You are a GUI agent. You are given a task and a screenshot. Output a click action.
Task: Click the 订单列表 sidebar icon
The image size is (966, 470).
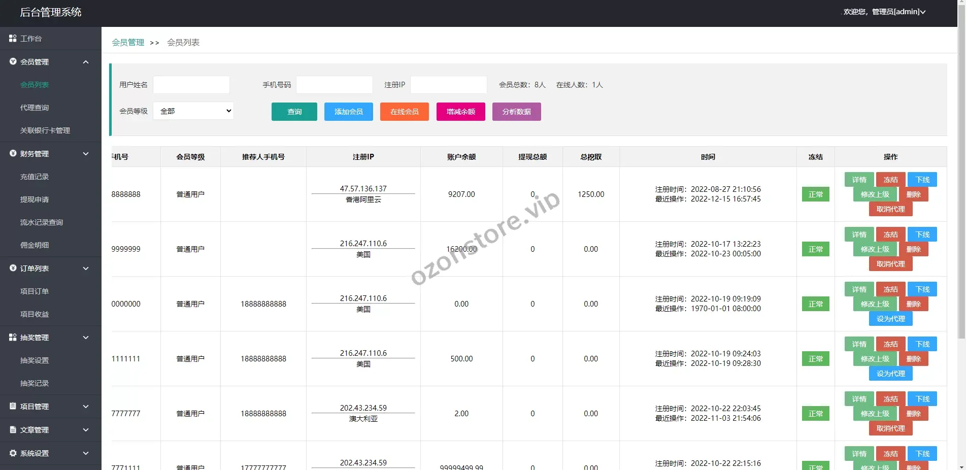click(13, 268)
